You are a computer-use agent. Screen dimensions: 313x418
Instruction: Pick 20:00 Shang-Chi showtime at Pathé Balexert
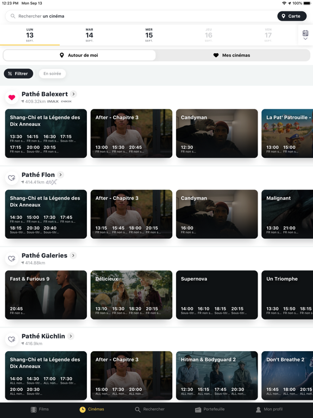[33, 149]
